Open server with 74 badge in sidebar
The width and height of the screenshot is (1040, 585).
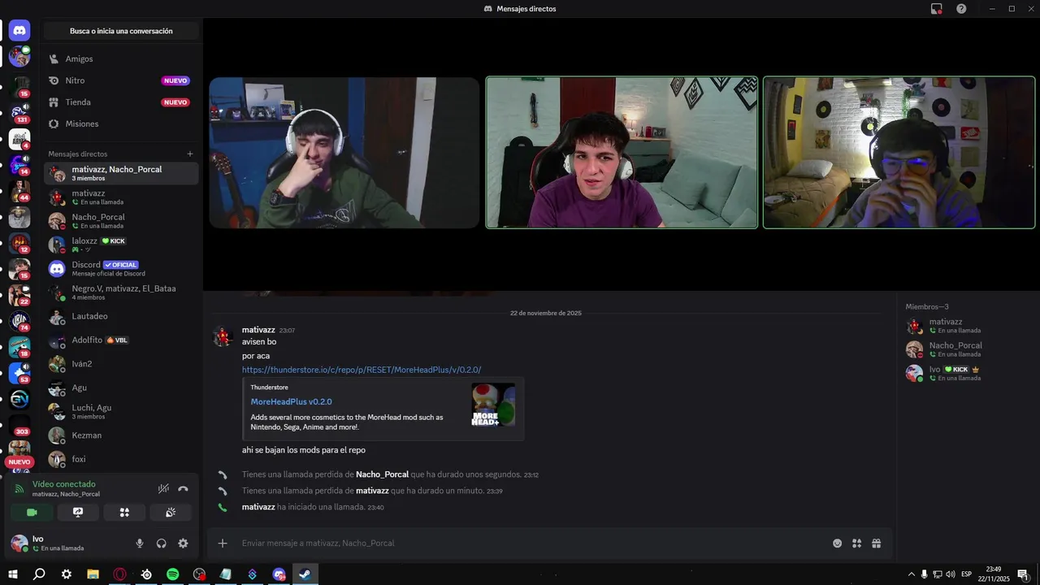(19, 320)
